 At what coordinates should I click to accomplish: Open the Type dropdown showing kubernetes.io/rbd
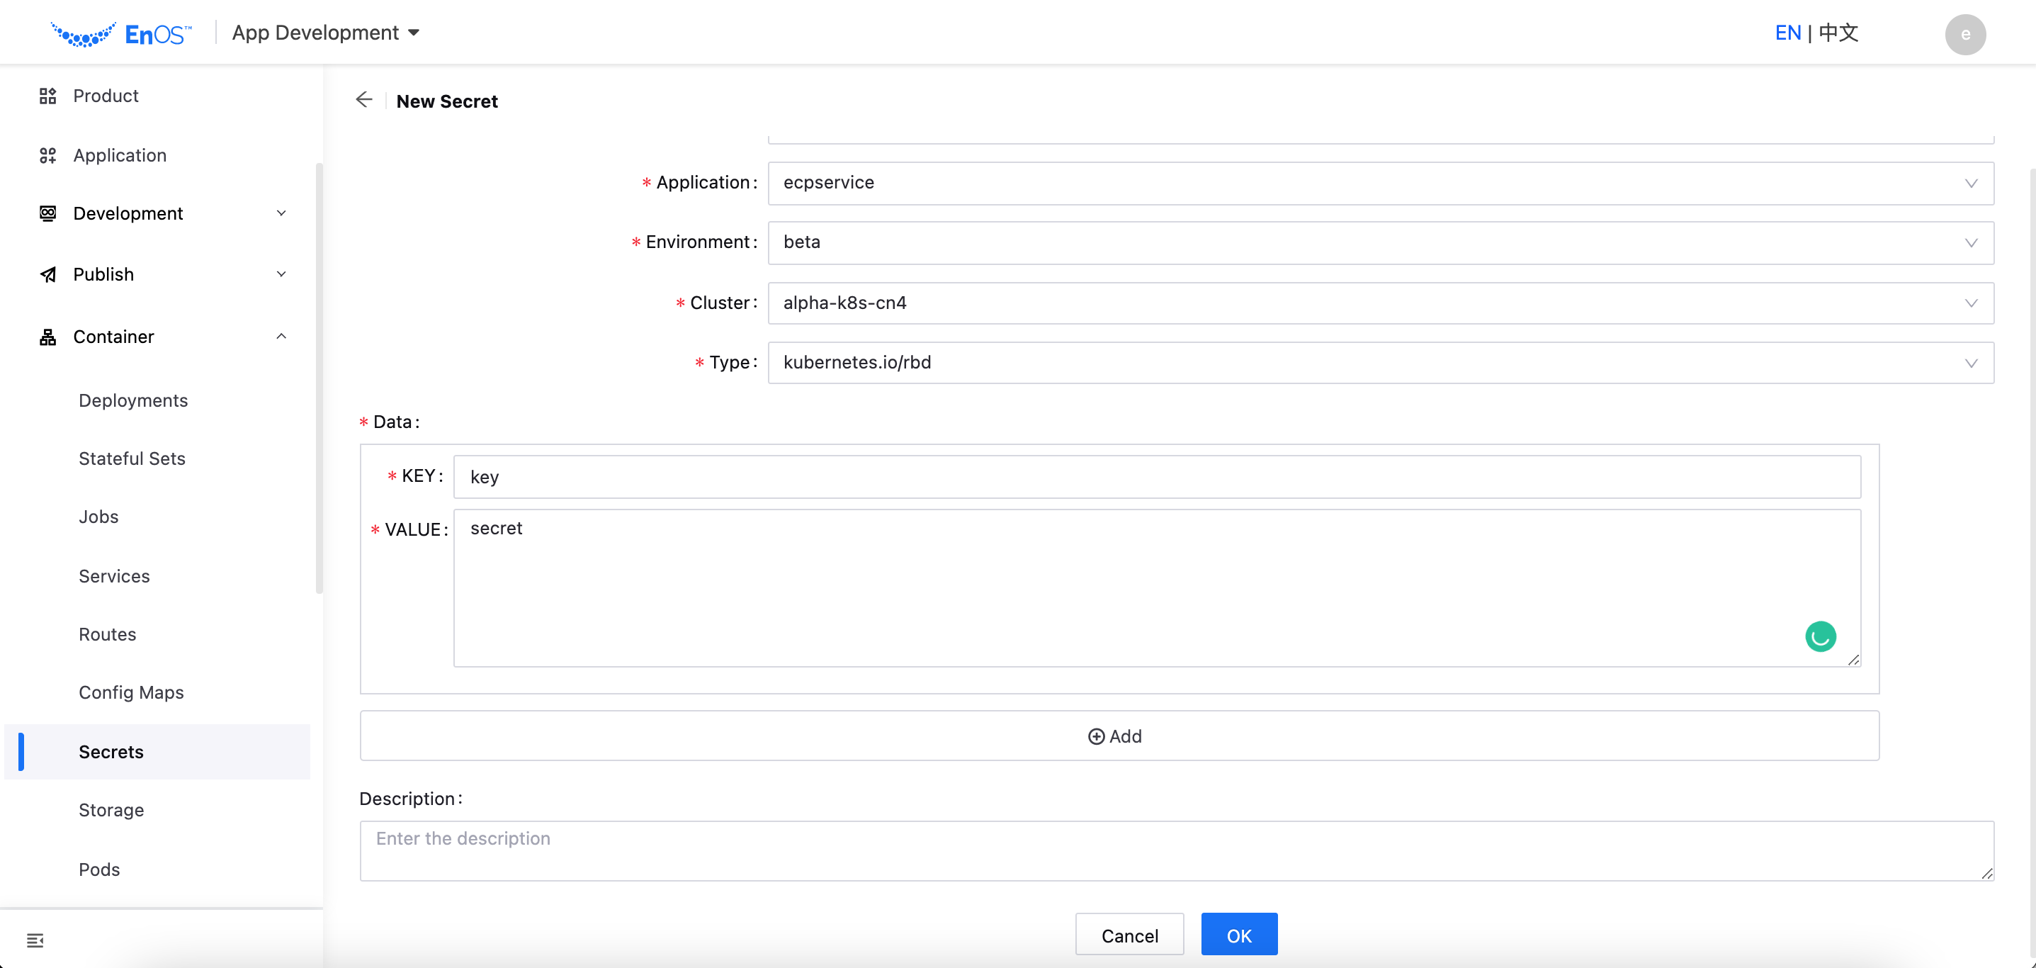(x=1380, y=363)
